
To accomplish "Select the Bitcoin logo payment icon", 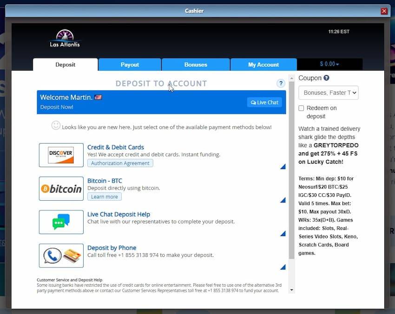I will click(x=61, y=189).
